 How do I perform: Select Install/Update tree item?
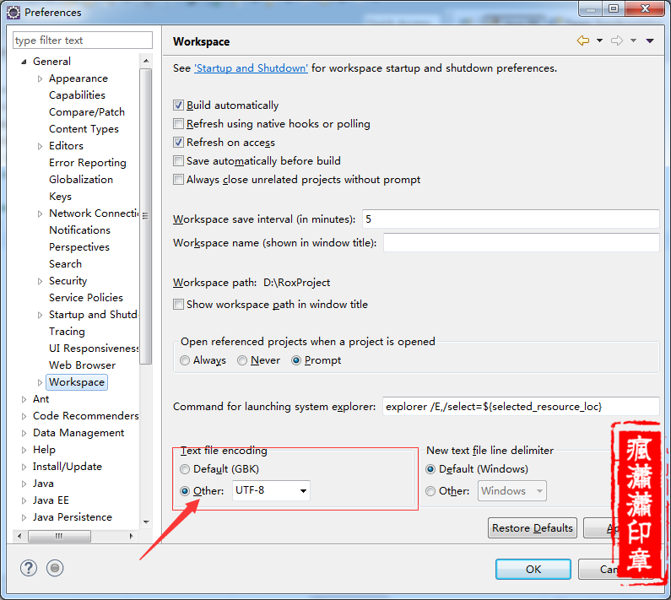[x=68, y=467]
